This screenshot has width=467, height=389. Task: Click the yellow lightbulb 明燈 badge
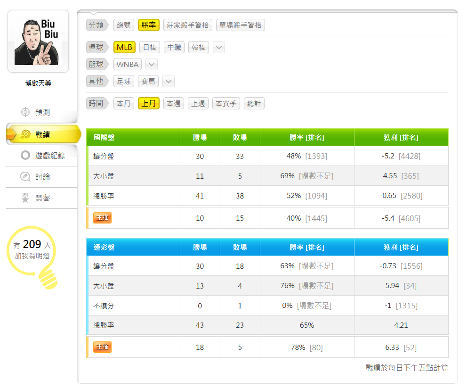click(x=32, y=257)
